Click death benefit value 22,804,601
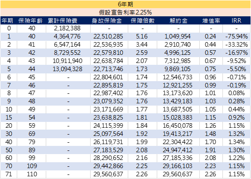 point(108,77)
